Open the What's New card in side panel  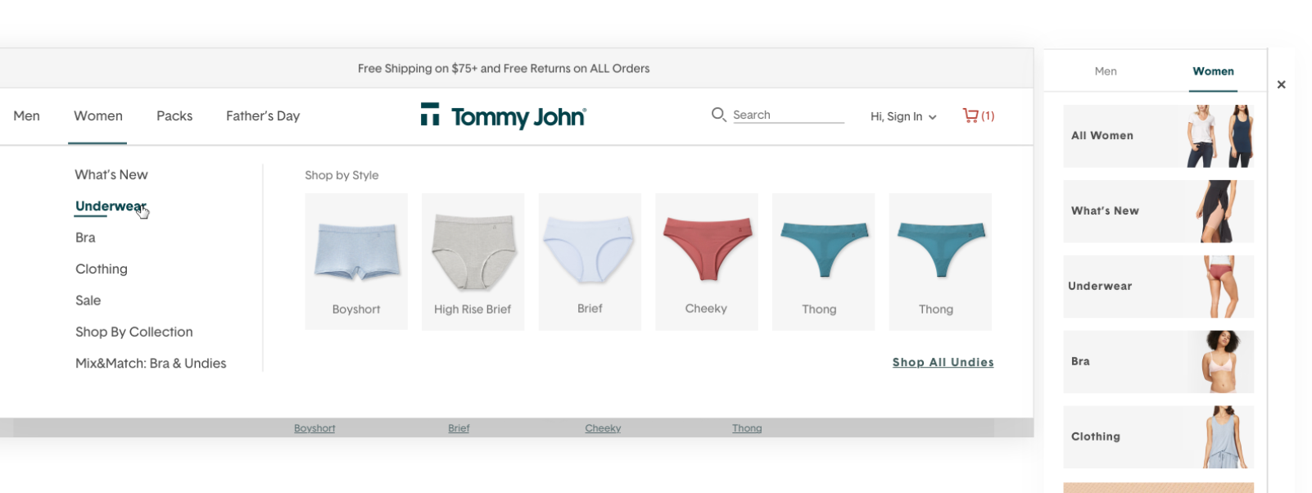pyautogui.click(x=1158, y=211)
